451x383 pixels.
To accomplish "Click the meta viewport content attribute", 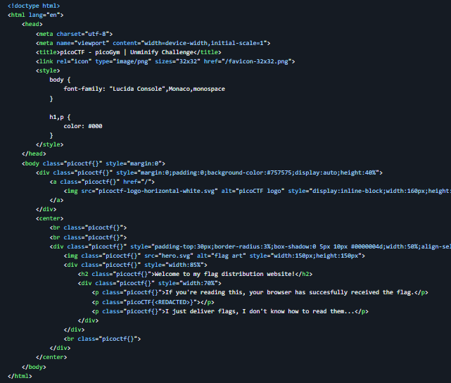I will (189, 43).
